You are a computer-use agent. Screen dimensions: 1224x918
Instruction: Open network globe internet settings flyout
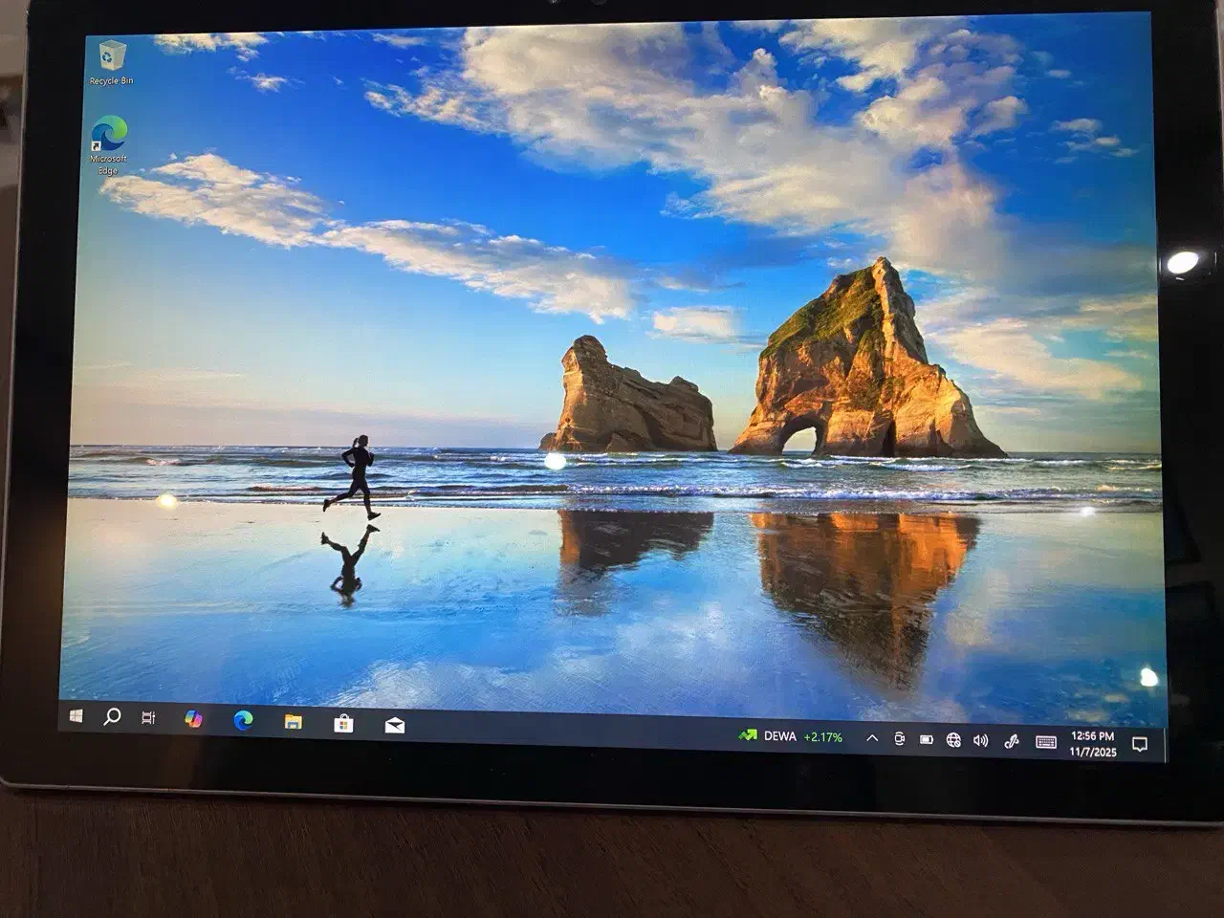(953, 739)
